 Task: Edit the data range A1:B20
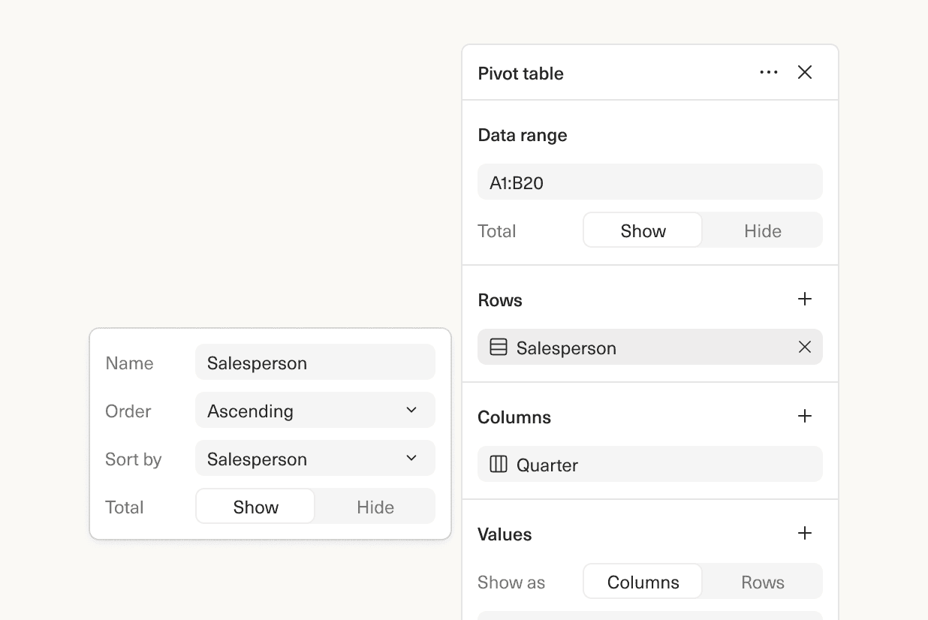650,181
